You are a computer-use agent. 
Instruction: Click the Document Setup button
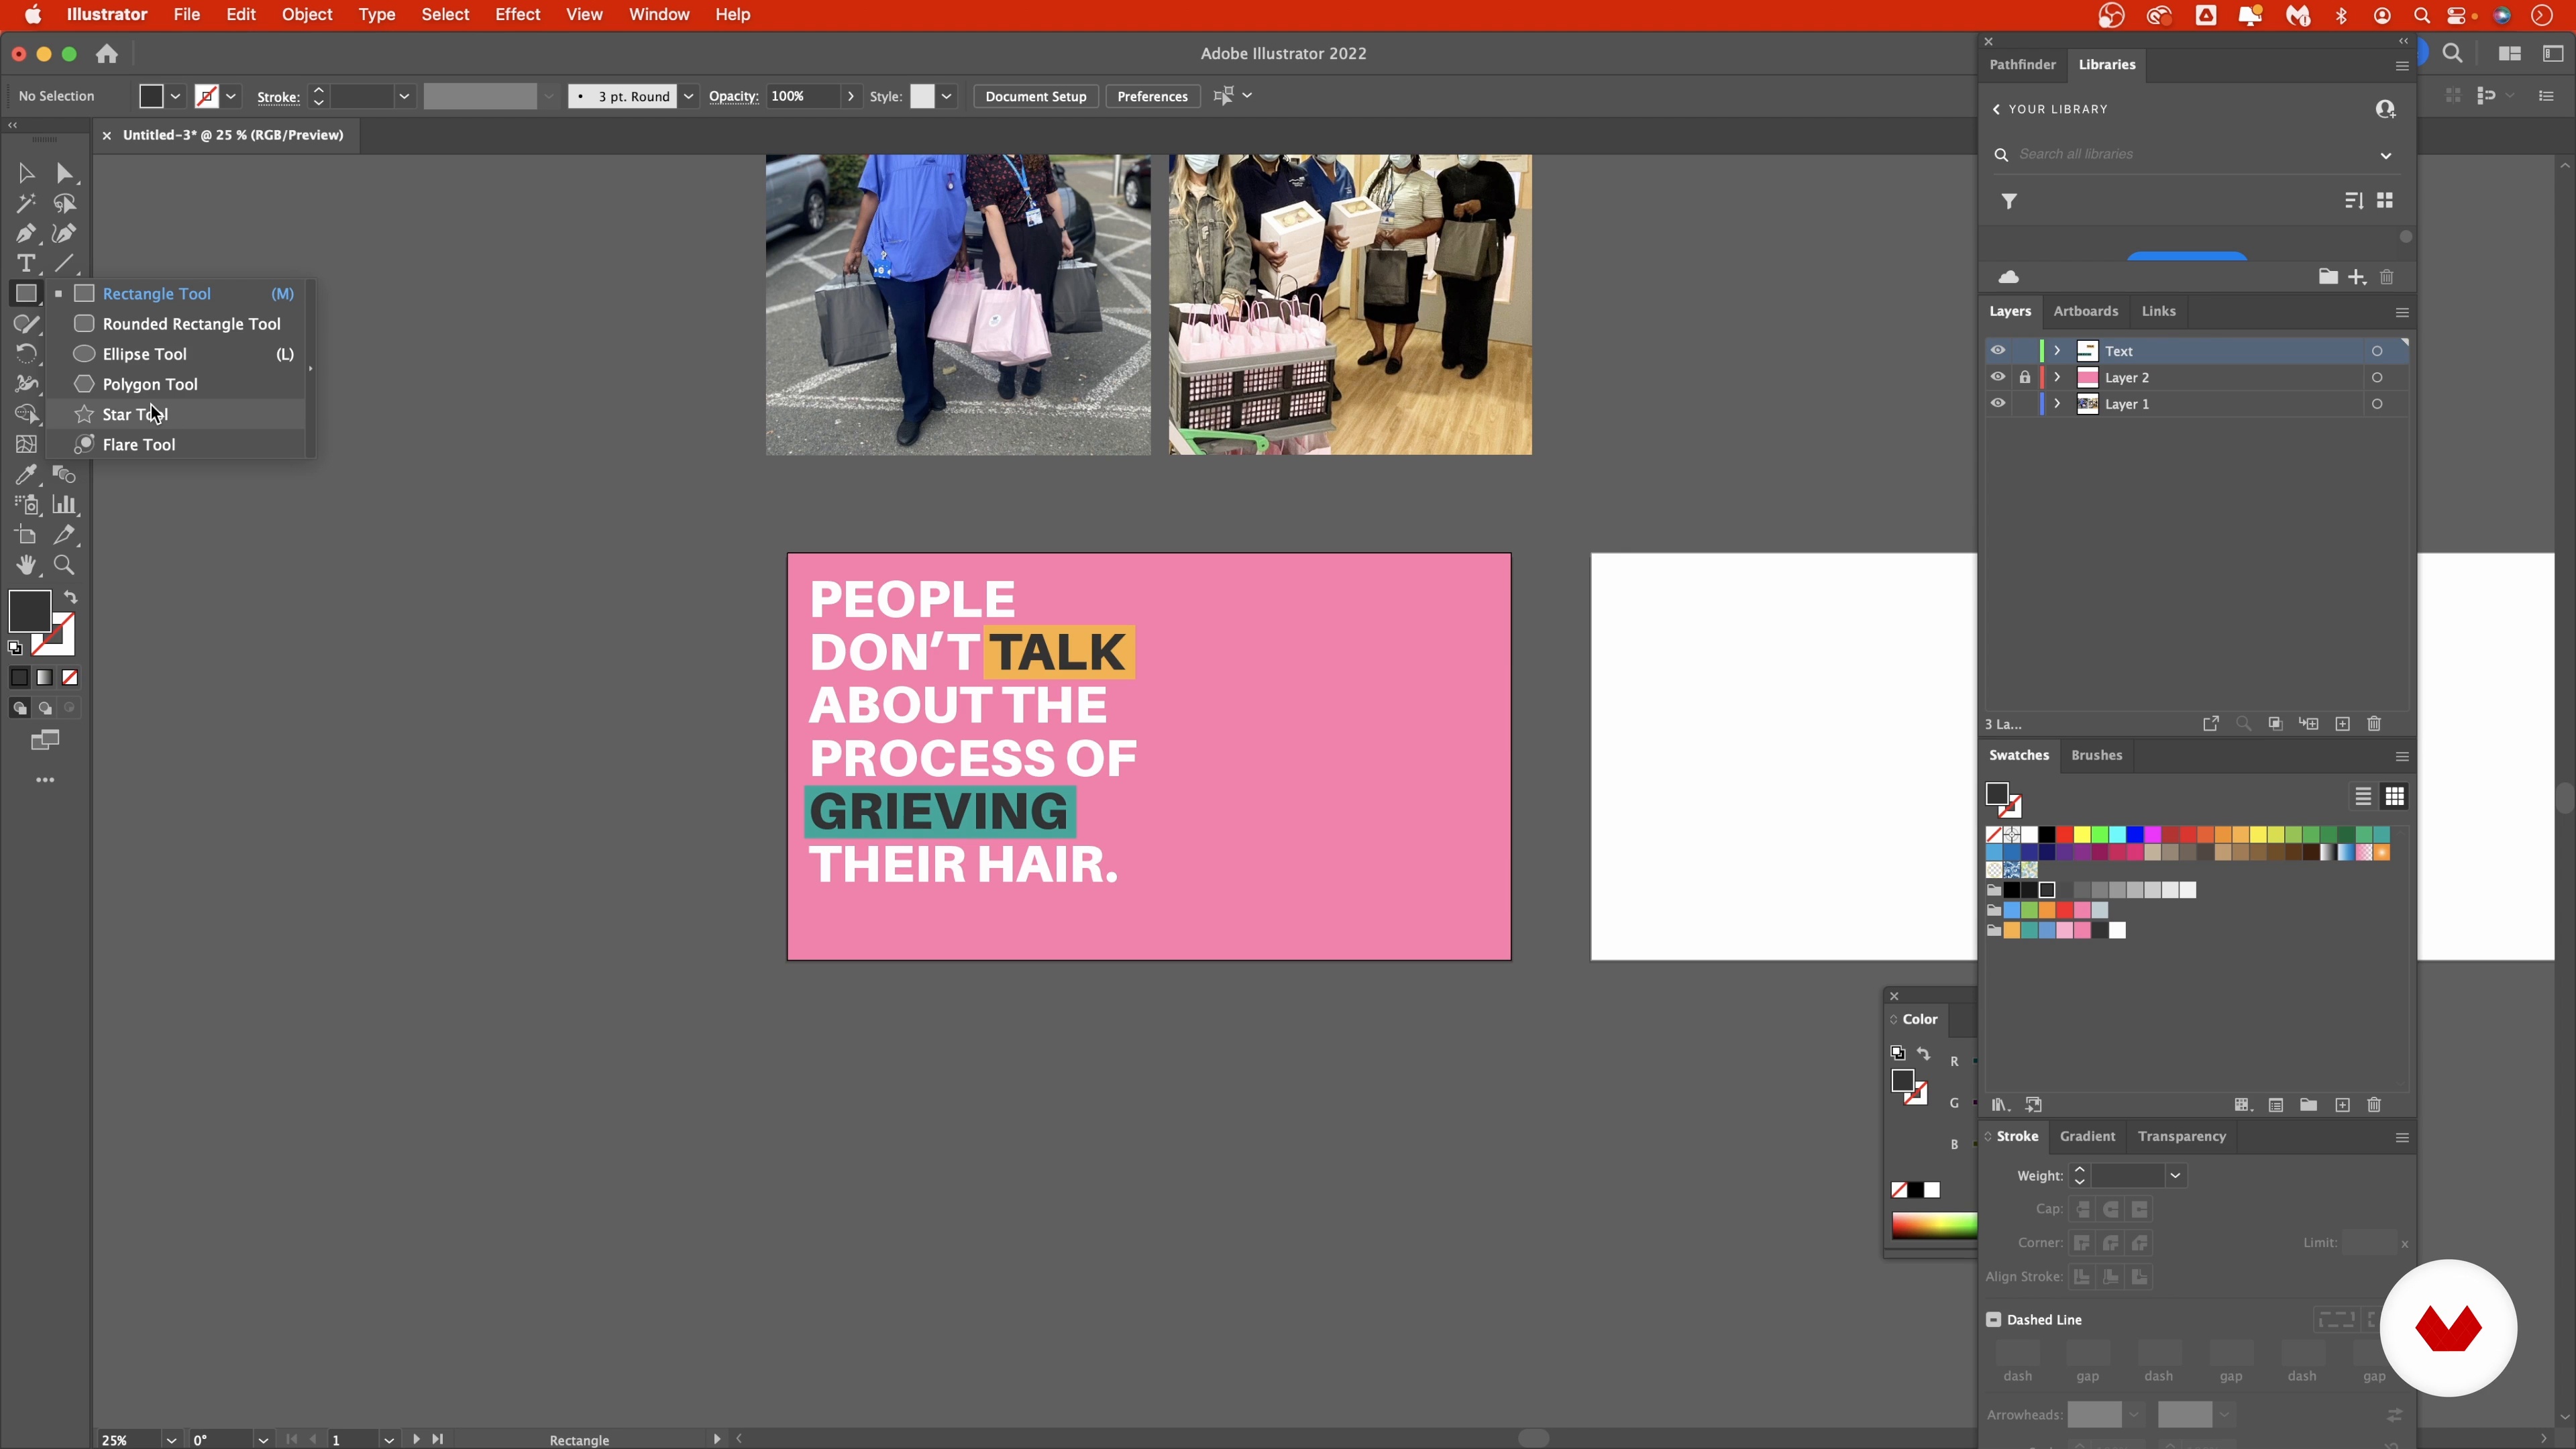pyautogui.click(x=1035, y=96)
